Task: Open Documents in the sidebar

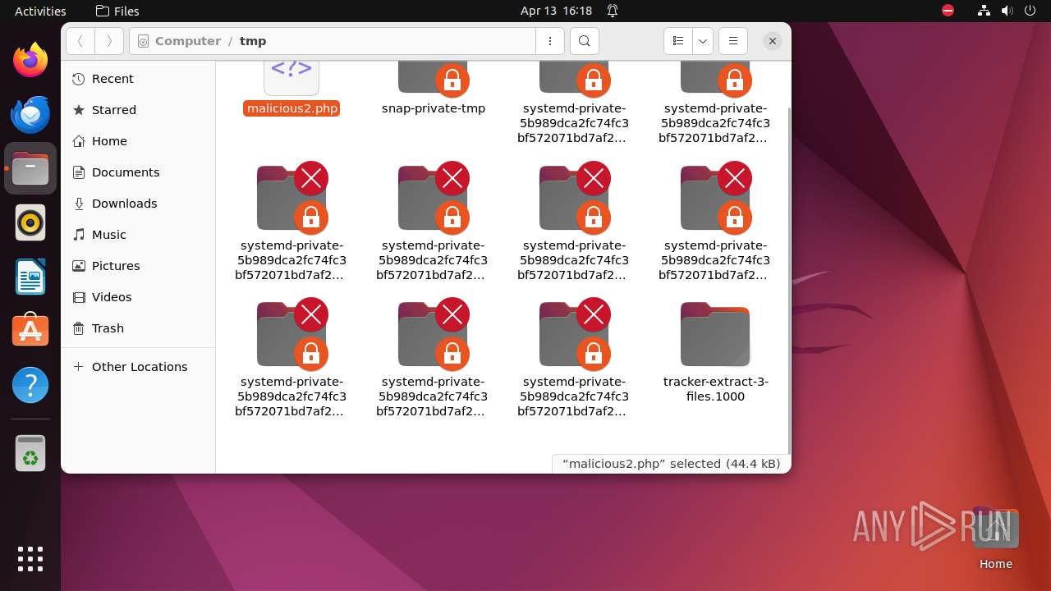Action: [x=138, y=172]
